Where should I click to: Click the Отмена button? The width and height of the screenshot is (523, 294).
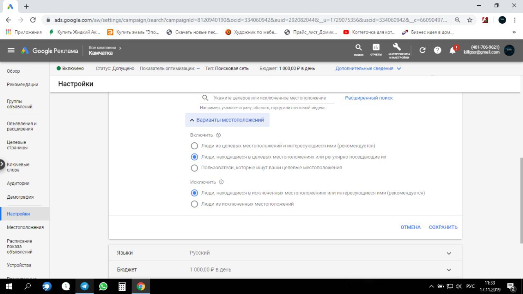coord(411,227)
